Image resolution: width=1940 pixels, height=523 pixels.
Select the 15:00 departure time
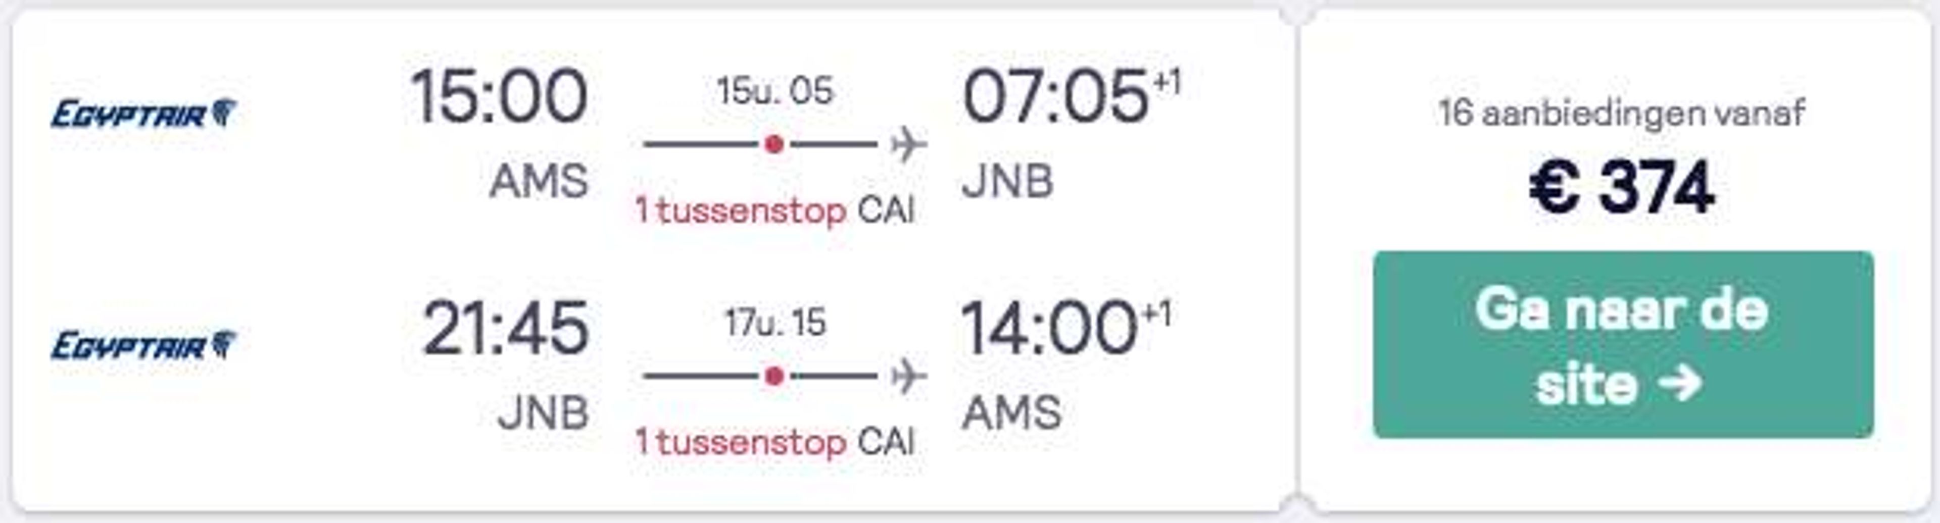pos(499,96)
